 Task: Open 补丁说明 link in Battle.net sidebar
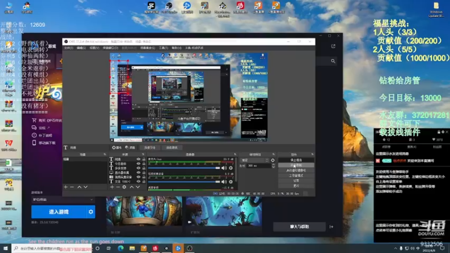pyautogui.click(x=42, y=135)
